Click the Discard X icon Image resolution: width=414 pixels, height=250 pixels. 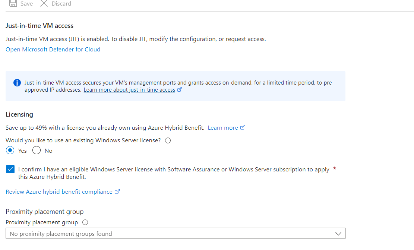44,3
